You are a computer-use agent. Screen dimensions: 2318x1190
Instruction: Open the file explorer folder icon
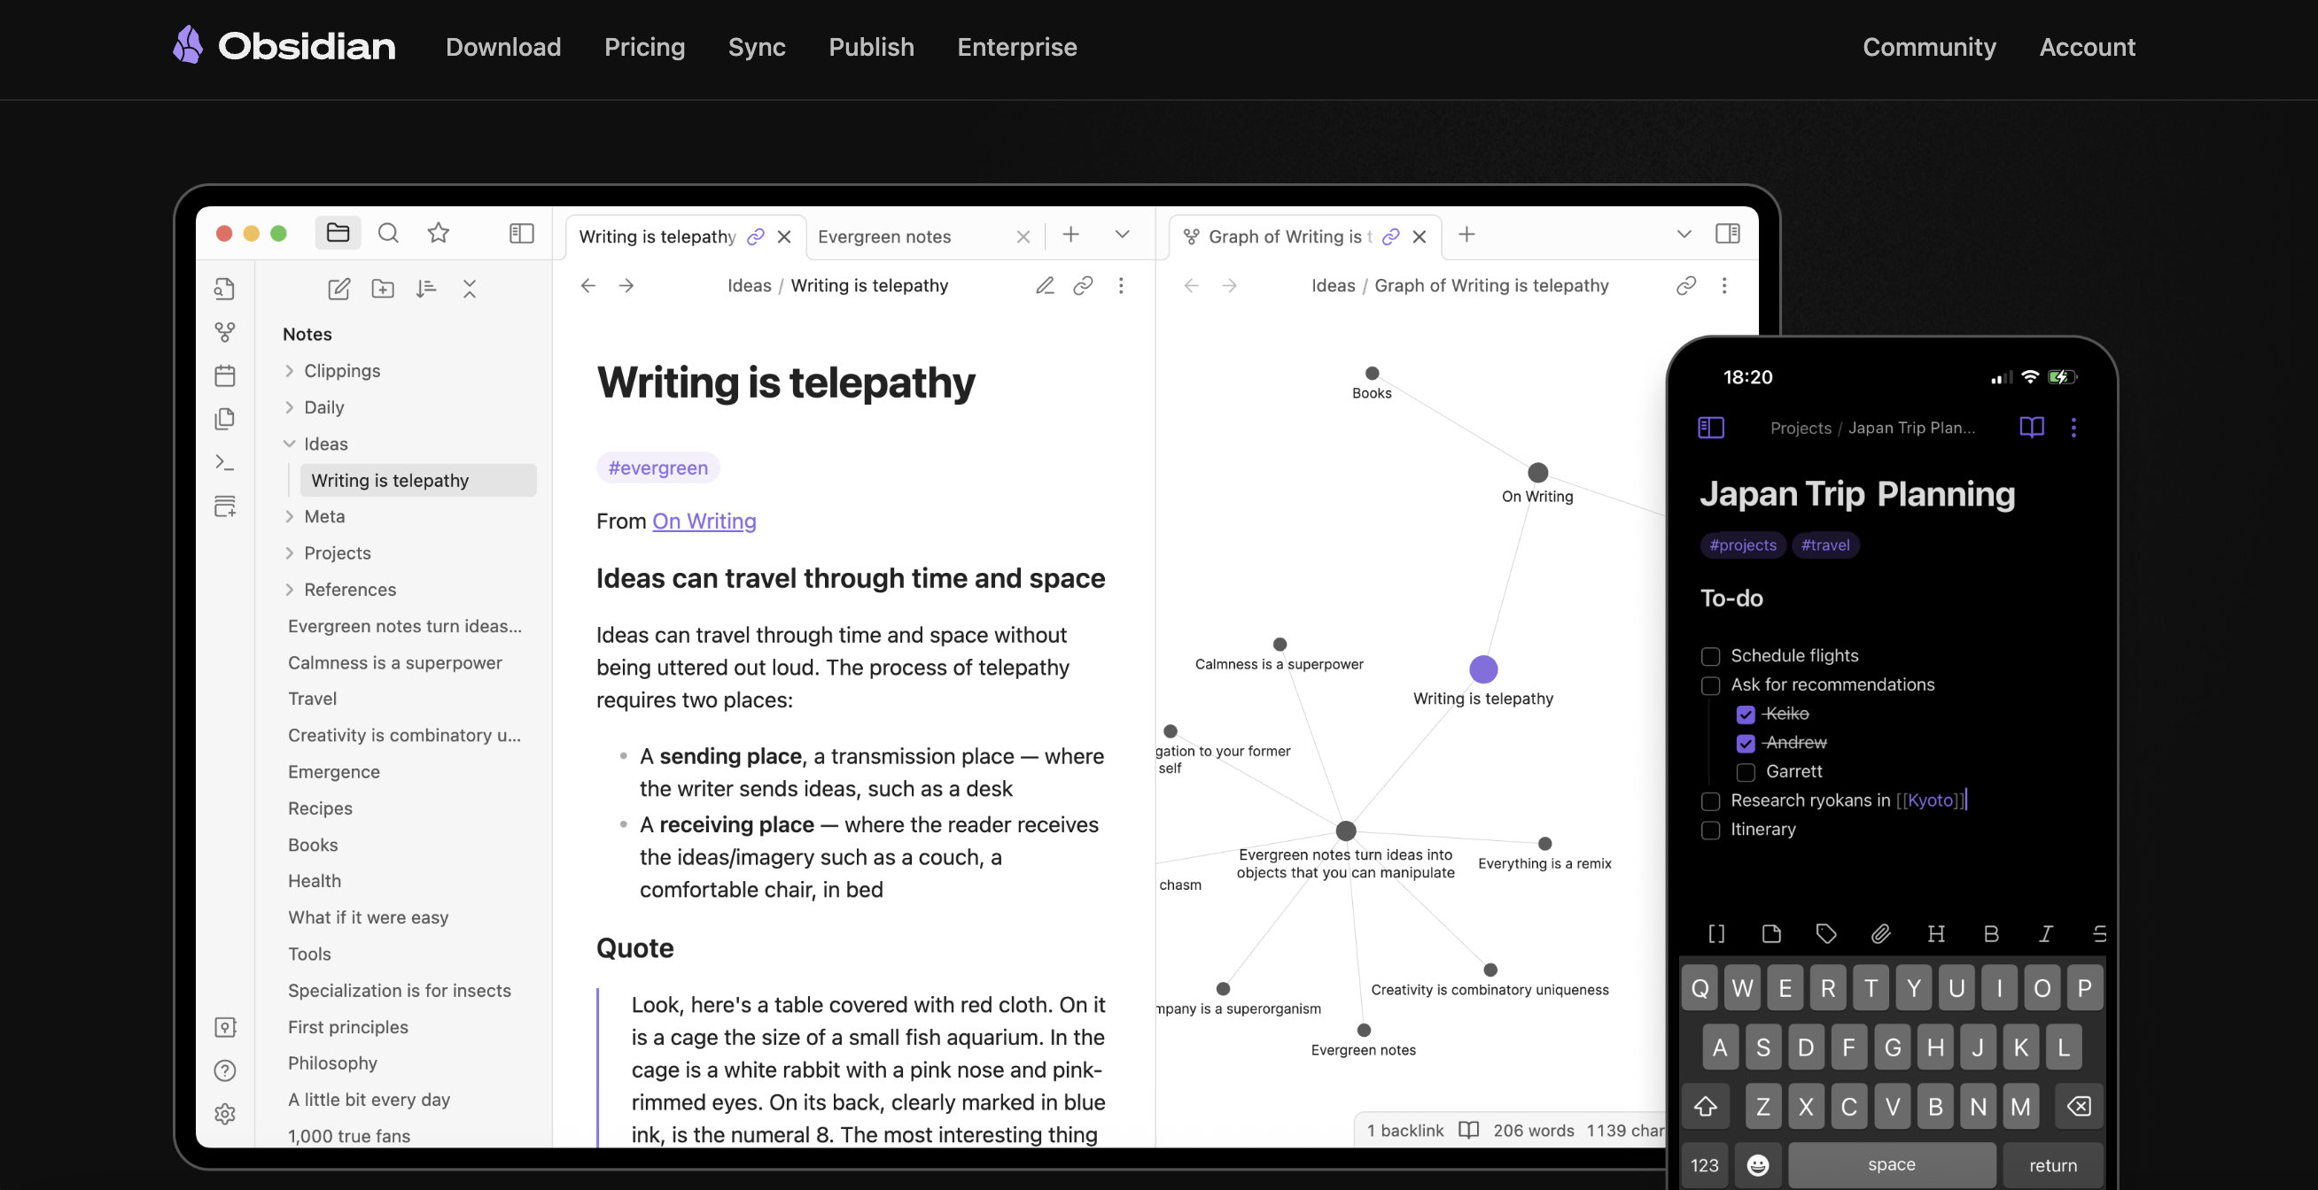pos(338,233)
